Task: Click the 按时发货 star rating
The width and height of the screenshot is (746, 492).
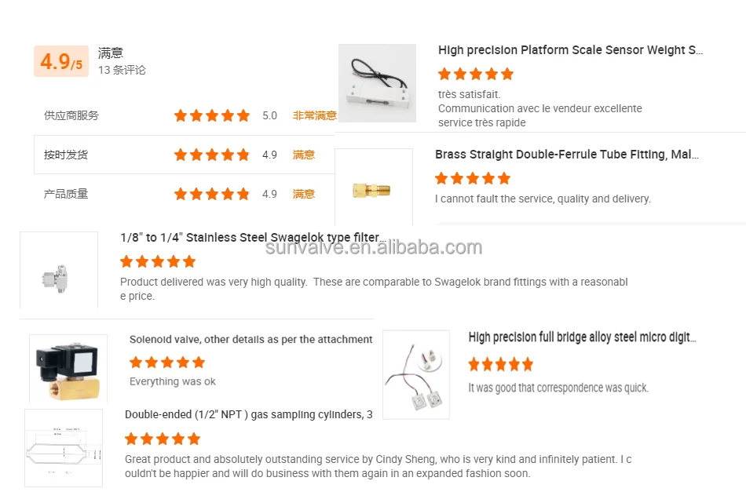Action: pos(211,155)
